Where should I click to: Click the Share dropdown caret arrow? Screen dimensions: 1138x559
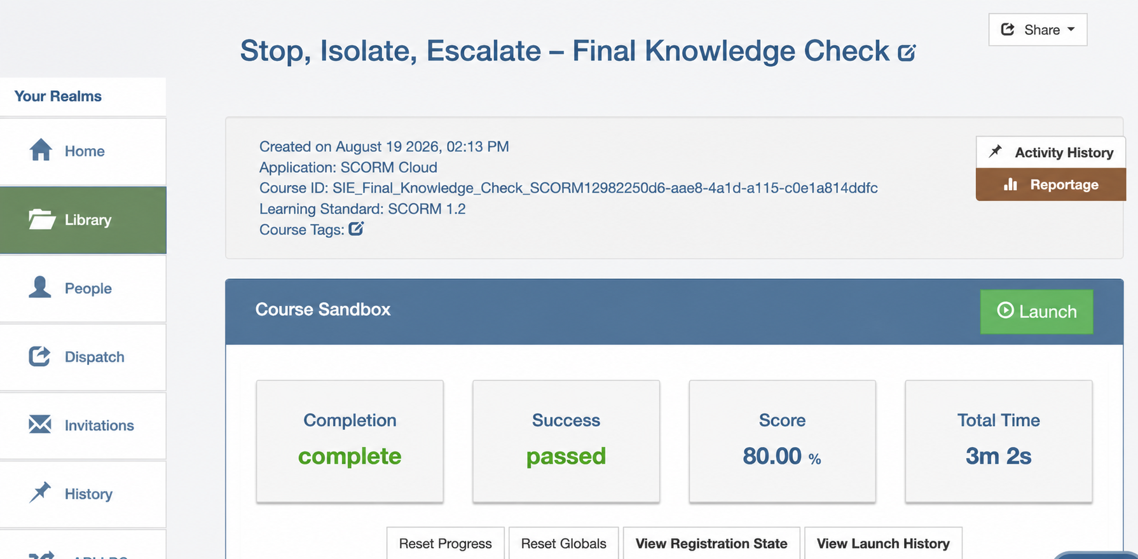1071,29
